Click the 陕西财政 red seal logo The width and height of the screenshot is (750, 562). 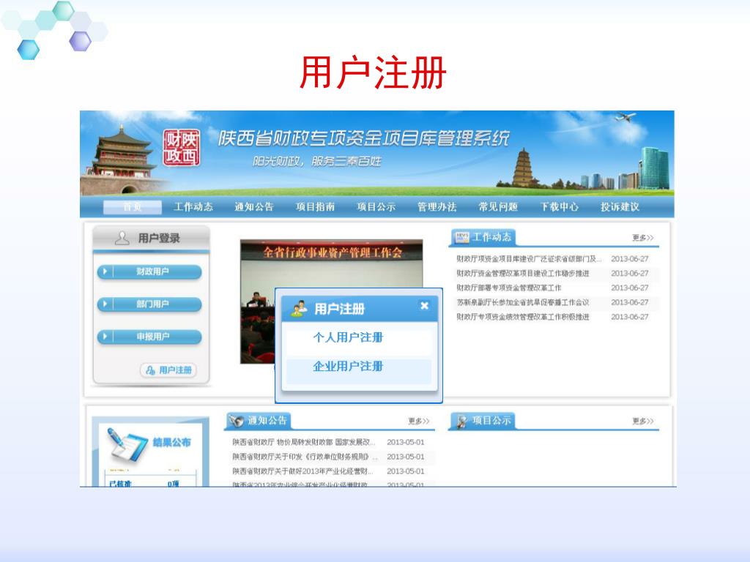pyautogui.click(x=181, y=148)
